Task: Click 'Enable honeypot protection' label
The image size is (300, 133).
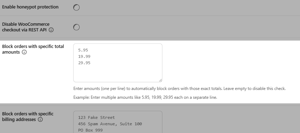Action: pyautogui.click(x=30, y=7)
